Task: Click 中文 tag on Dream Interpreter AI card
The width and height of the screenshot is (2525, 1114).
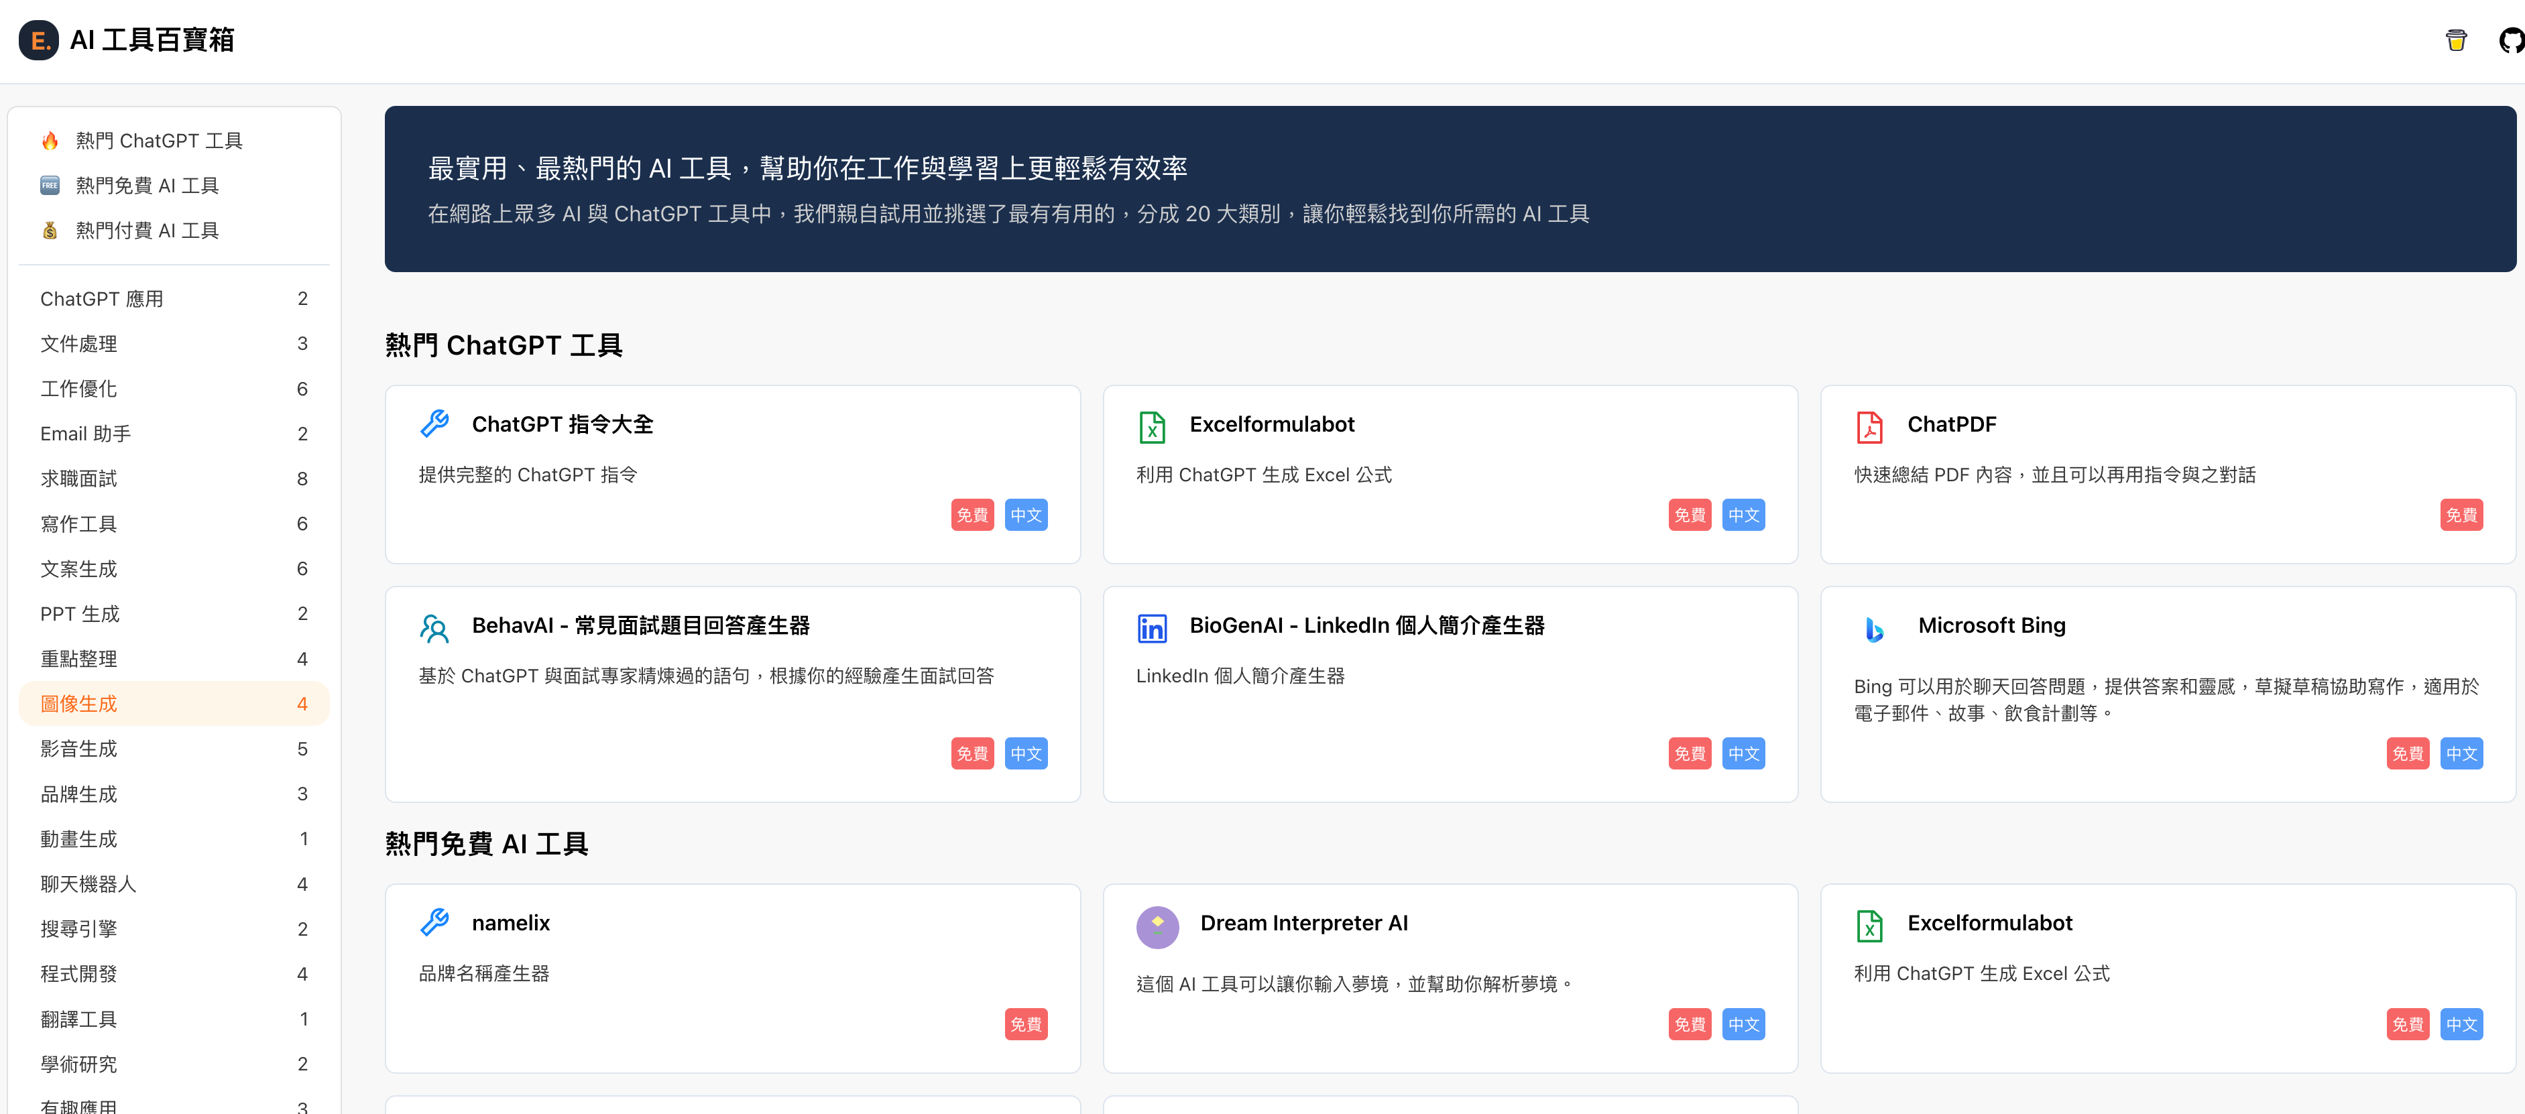Action: tap(1743, 1025)
